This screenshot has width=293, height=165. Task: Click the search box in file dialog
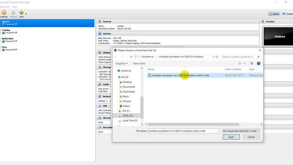tap(241, 57)
